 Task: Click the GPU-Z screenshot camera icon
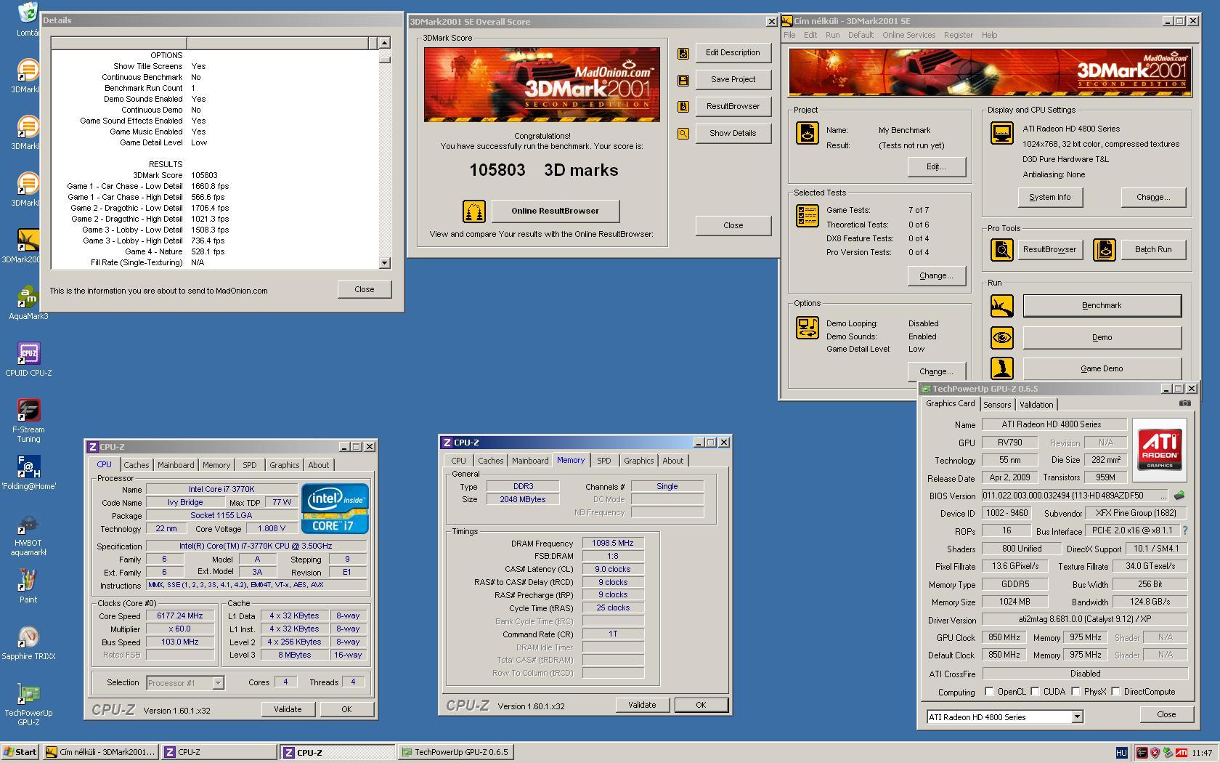click(x=1184, y=403)
